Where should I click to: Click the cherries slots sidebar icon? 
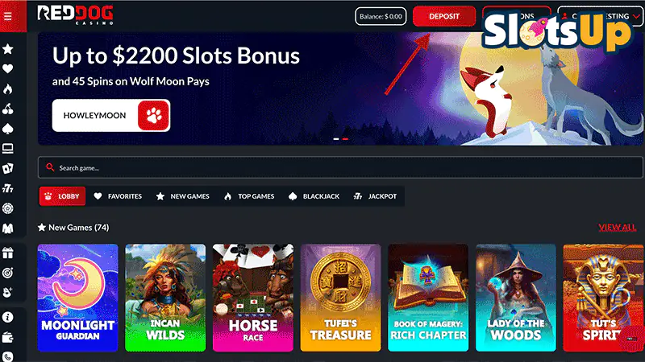(x=8, y=109)
